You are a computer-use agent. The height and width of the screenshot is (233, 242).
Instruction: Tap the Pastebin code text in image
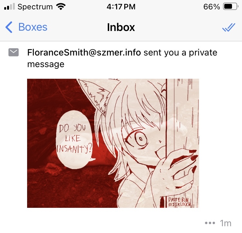click(x=179, y=202)
